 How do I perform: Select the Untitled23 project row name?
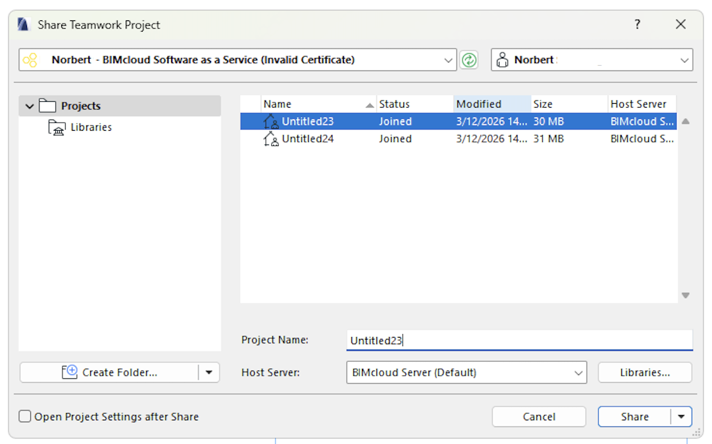coord(307,122)
